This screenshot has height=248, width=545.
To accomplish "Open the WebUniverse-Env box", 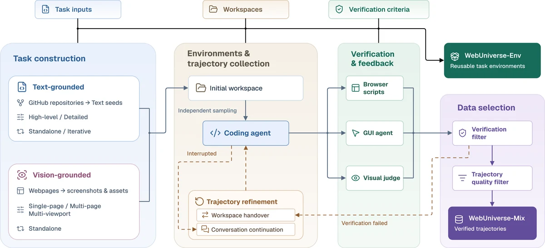I will (x=492, y=60).
